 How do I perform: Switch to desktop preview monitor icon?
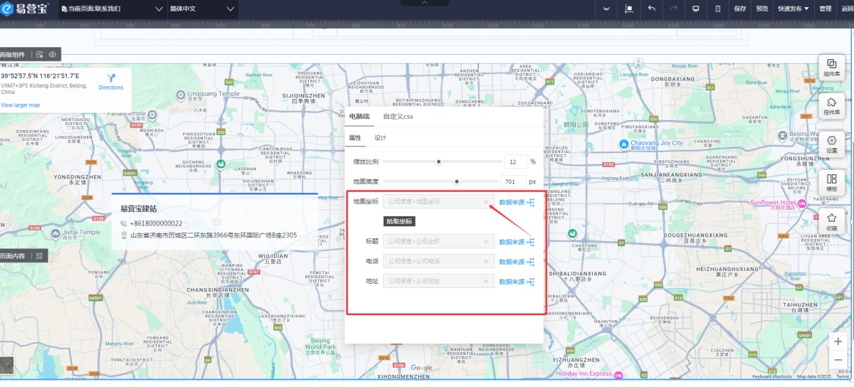(695, 9)
